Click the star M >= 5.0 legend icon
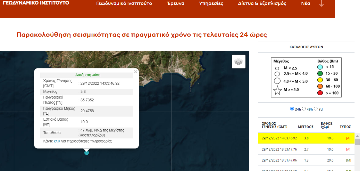Viewport: 360px width, 171px height. click(x=277, y=90)
